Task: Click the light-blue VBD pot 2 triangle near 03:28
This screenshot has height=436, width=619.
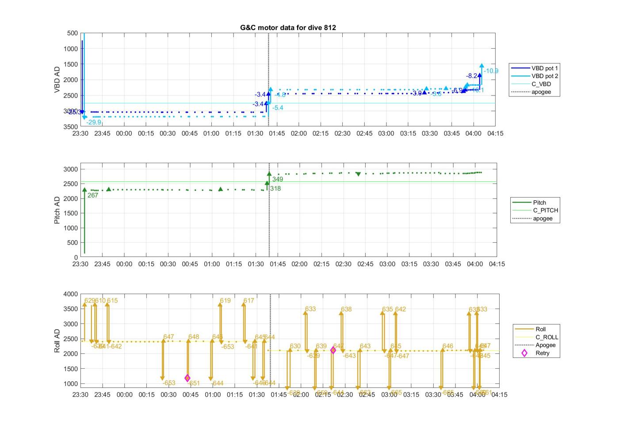Action: [x=426, y=89]
